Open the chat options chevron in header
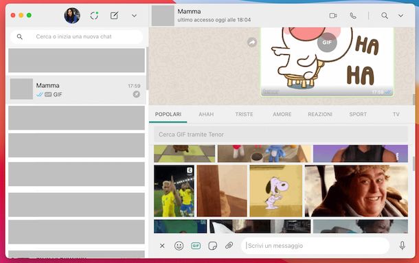 (401, 16)
